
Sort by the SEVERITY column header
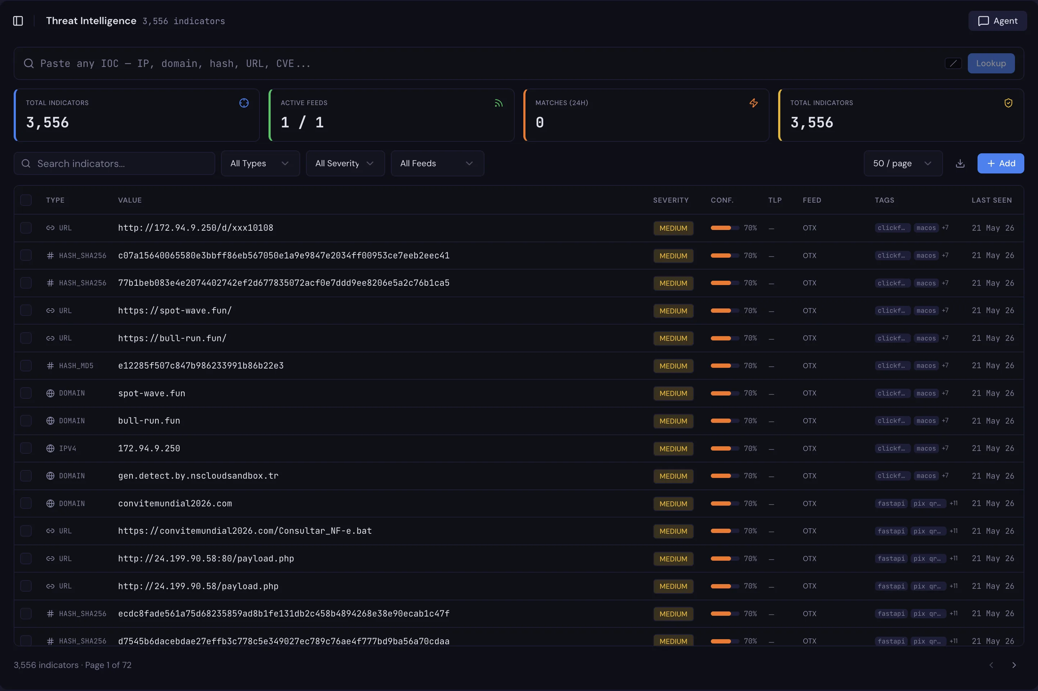[x=671, y=200]
